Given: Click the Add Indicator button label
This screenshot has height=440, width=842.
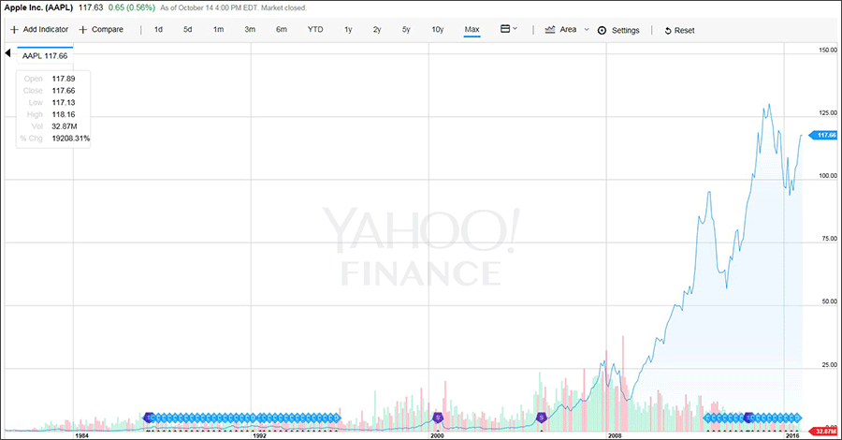Looking at the screenshot, I should 46,30.
